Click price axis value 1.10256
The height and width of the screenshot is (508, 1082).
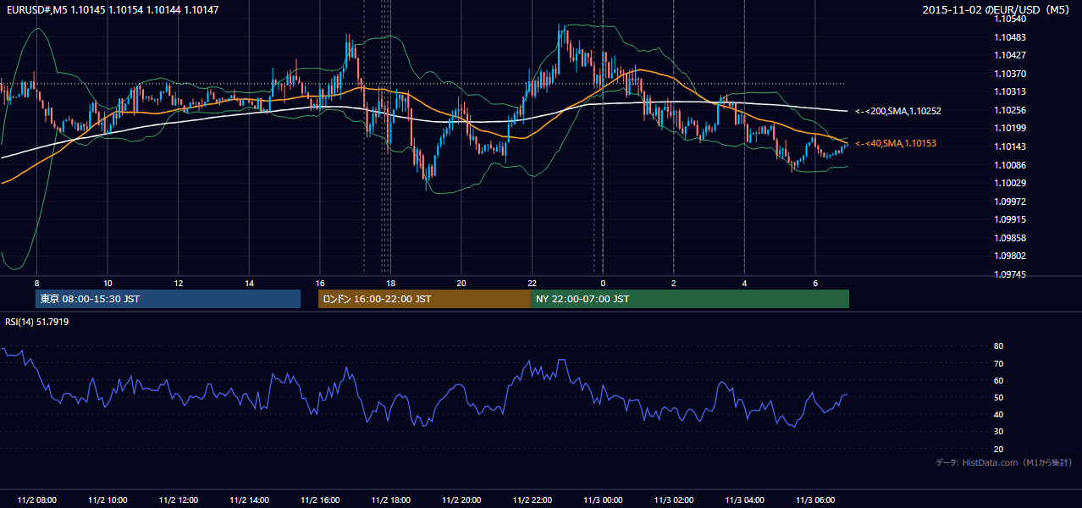[x=1010, y=110]
